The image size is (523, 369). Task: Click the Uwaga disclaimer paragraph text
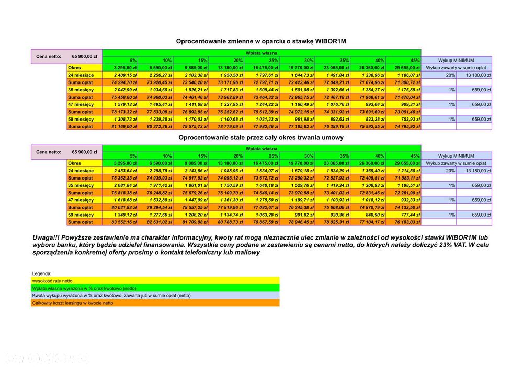pyautogui.click(x=261, y=245)
